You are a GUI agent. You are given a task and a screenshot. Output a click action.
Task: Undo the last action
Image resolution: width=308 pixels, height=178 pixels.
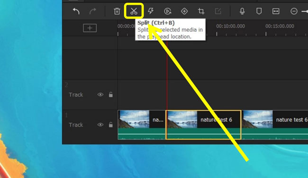[x=76, y=11]
